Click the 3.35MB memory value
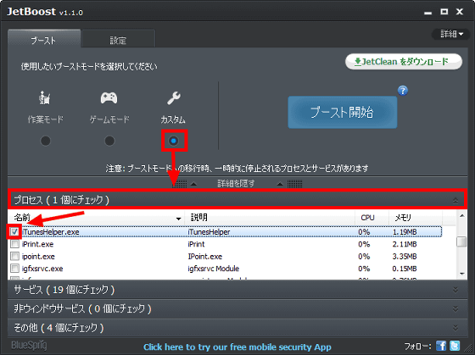 point(405,257)
